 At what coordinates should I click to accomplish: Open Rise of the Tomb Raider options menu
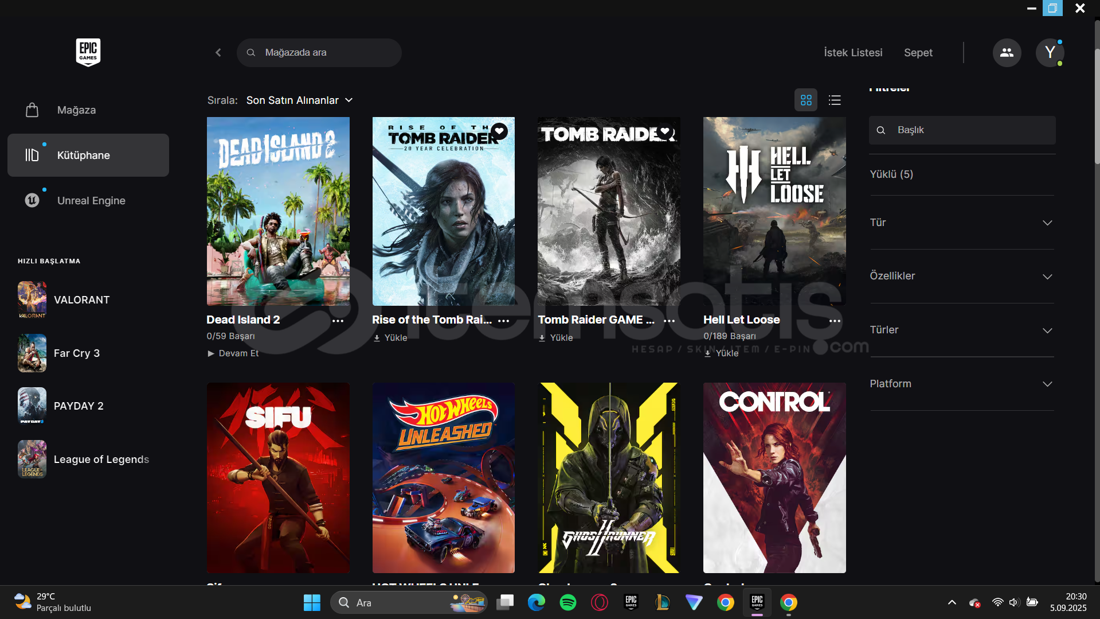click(x=504, y=321)
